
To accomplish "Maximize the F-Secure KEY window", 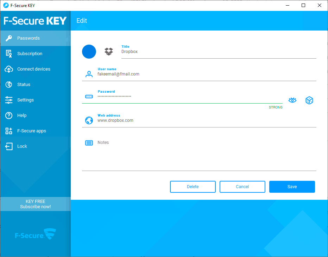I will tap(303, 5).
